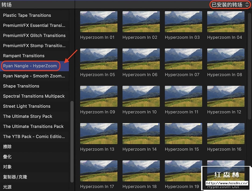
Task: Click the 'Hyperzoom In 01' text label
Action: [x=97, y=37]
